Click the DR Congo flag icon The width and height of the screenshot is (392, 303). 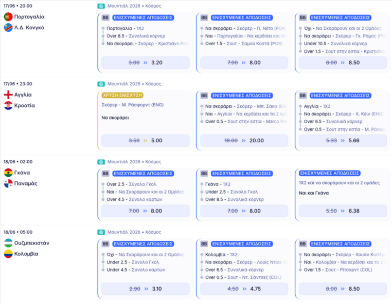tap(8, 27)
